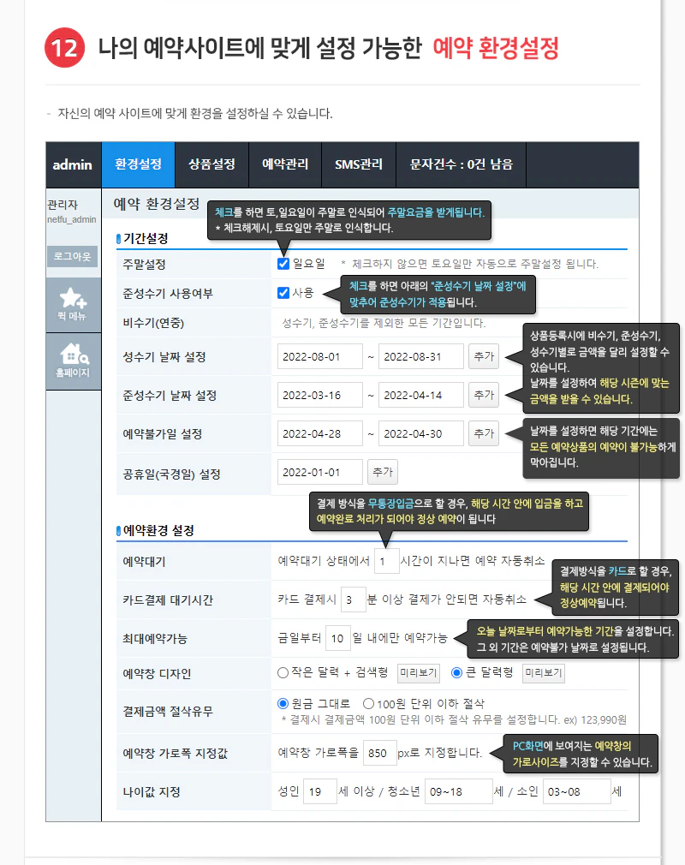Click 준성수기 start date 2022-03-16 field
This screenshot has height=865, width=685.
[320, 395]
